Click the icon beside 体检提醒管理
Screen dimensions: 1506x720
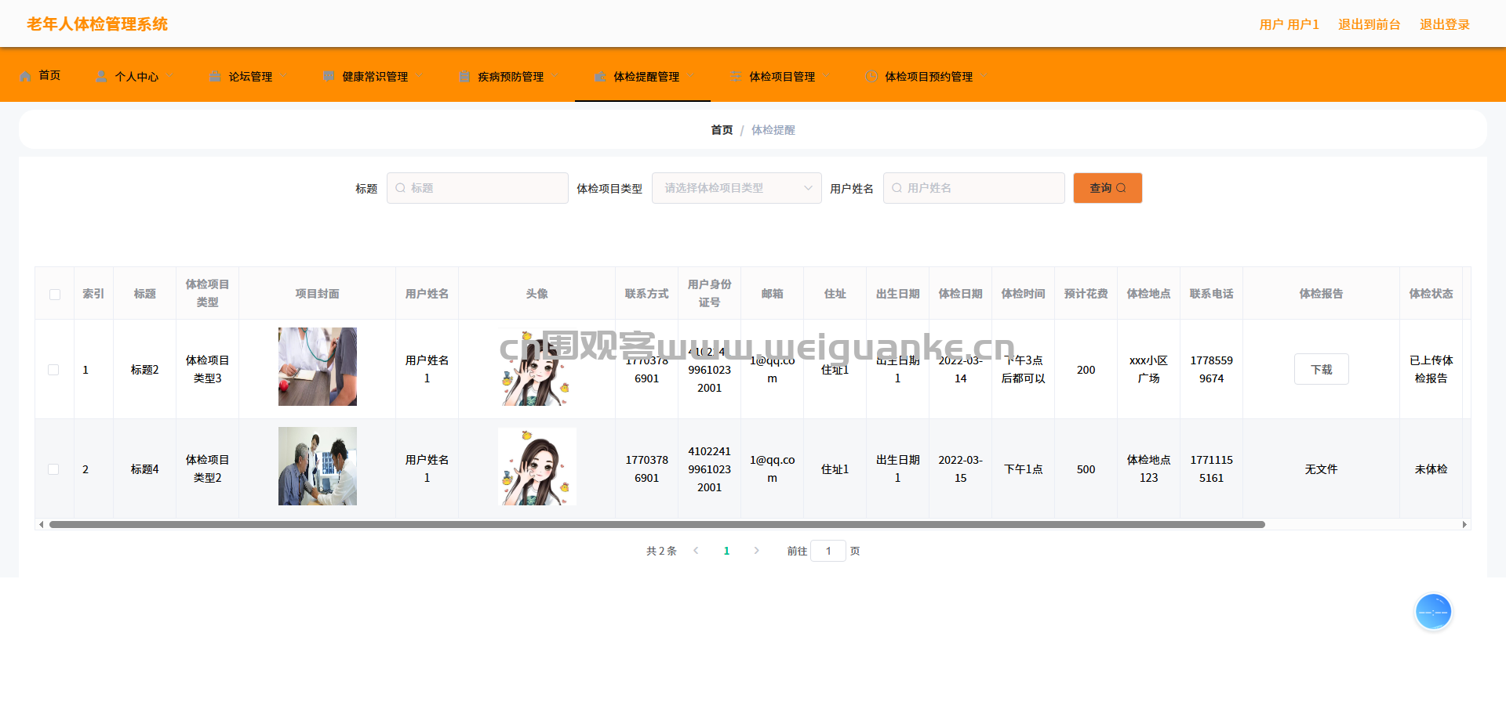[600, 76]
